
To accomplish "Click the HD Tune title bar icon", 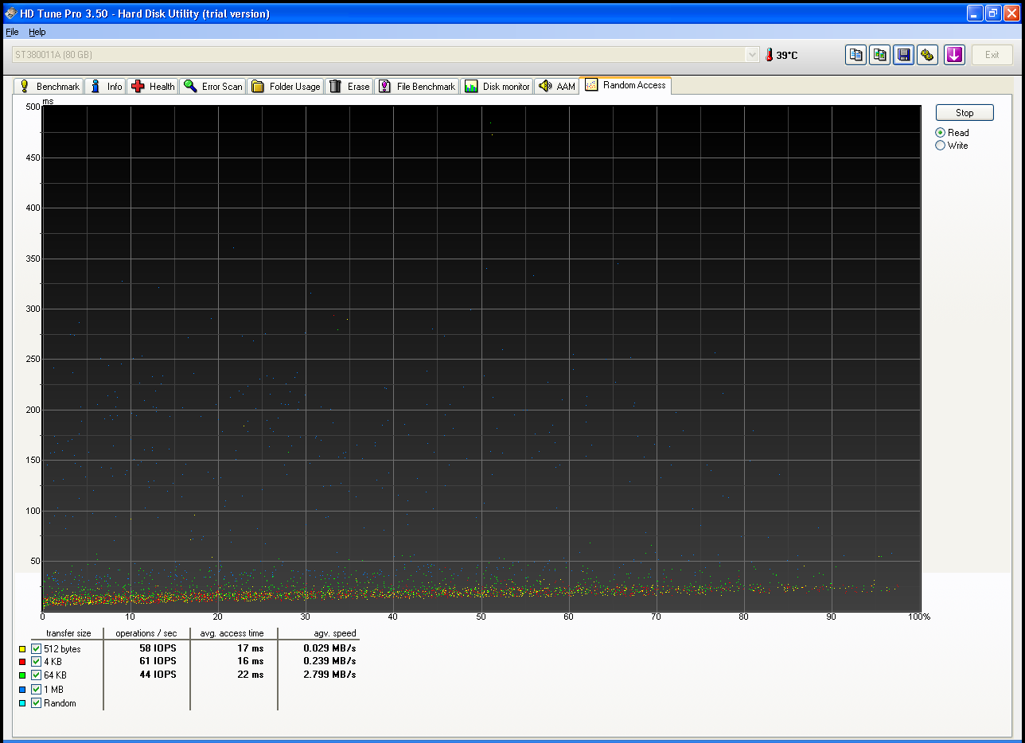I will click(10, 14).
